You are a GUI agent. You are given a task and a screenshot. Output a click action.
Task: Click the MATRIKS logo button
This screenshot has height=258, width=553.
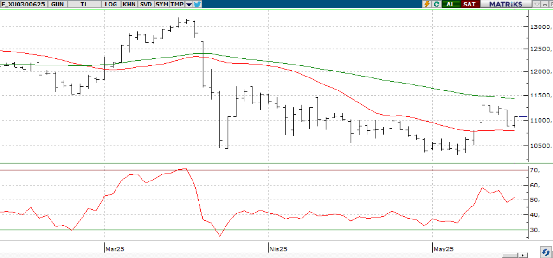(505, 4)
